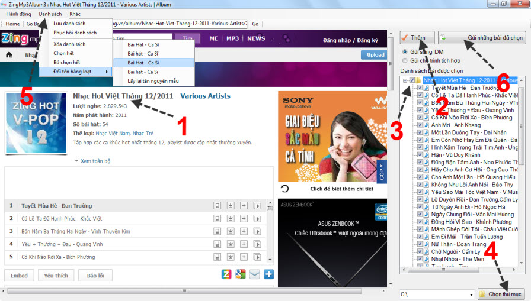Click the Zing mp3 logo
The width and height of the screenshot is (531, 301).
click(20, 38)
